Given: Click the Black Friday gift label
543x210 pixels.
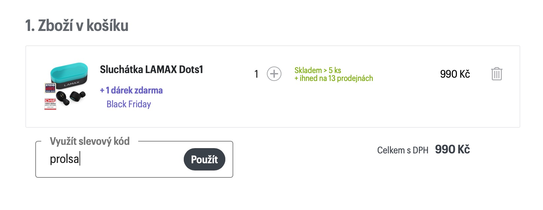Looking at the screenshot, I should (129, 104).
